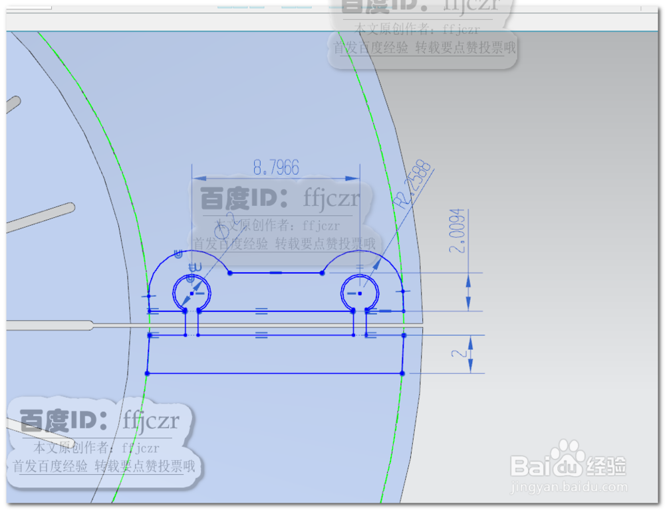
Task: Pick the right endpoint of the top flat line
Action: (x=323, y=273)
